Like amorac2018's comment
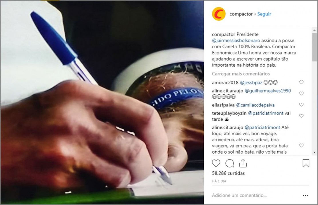 coord(301,82)
